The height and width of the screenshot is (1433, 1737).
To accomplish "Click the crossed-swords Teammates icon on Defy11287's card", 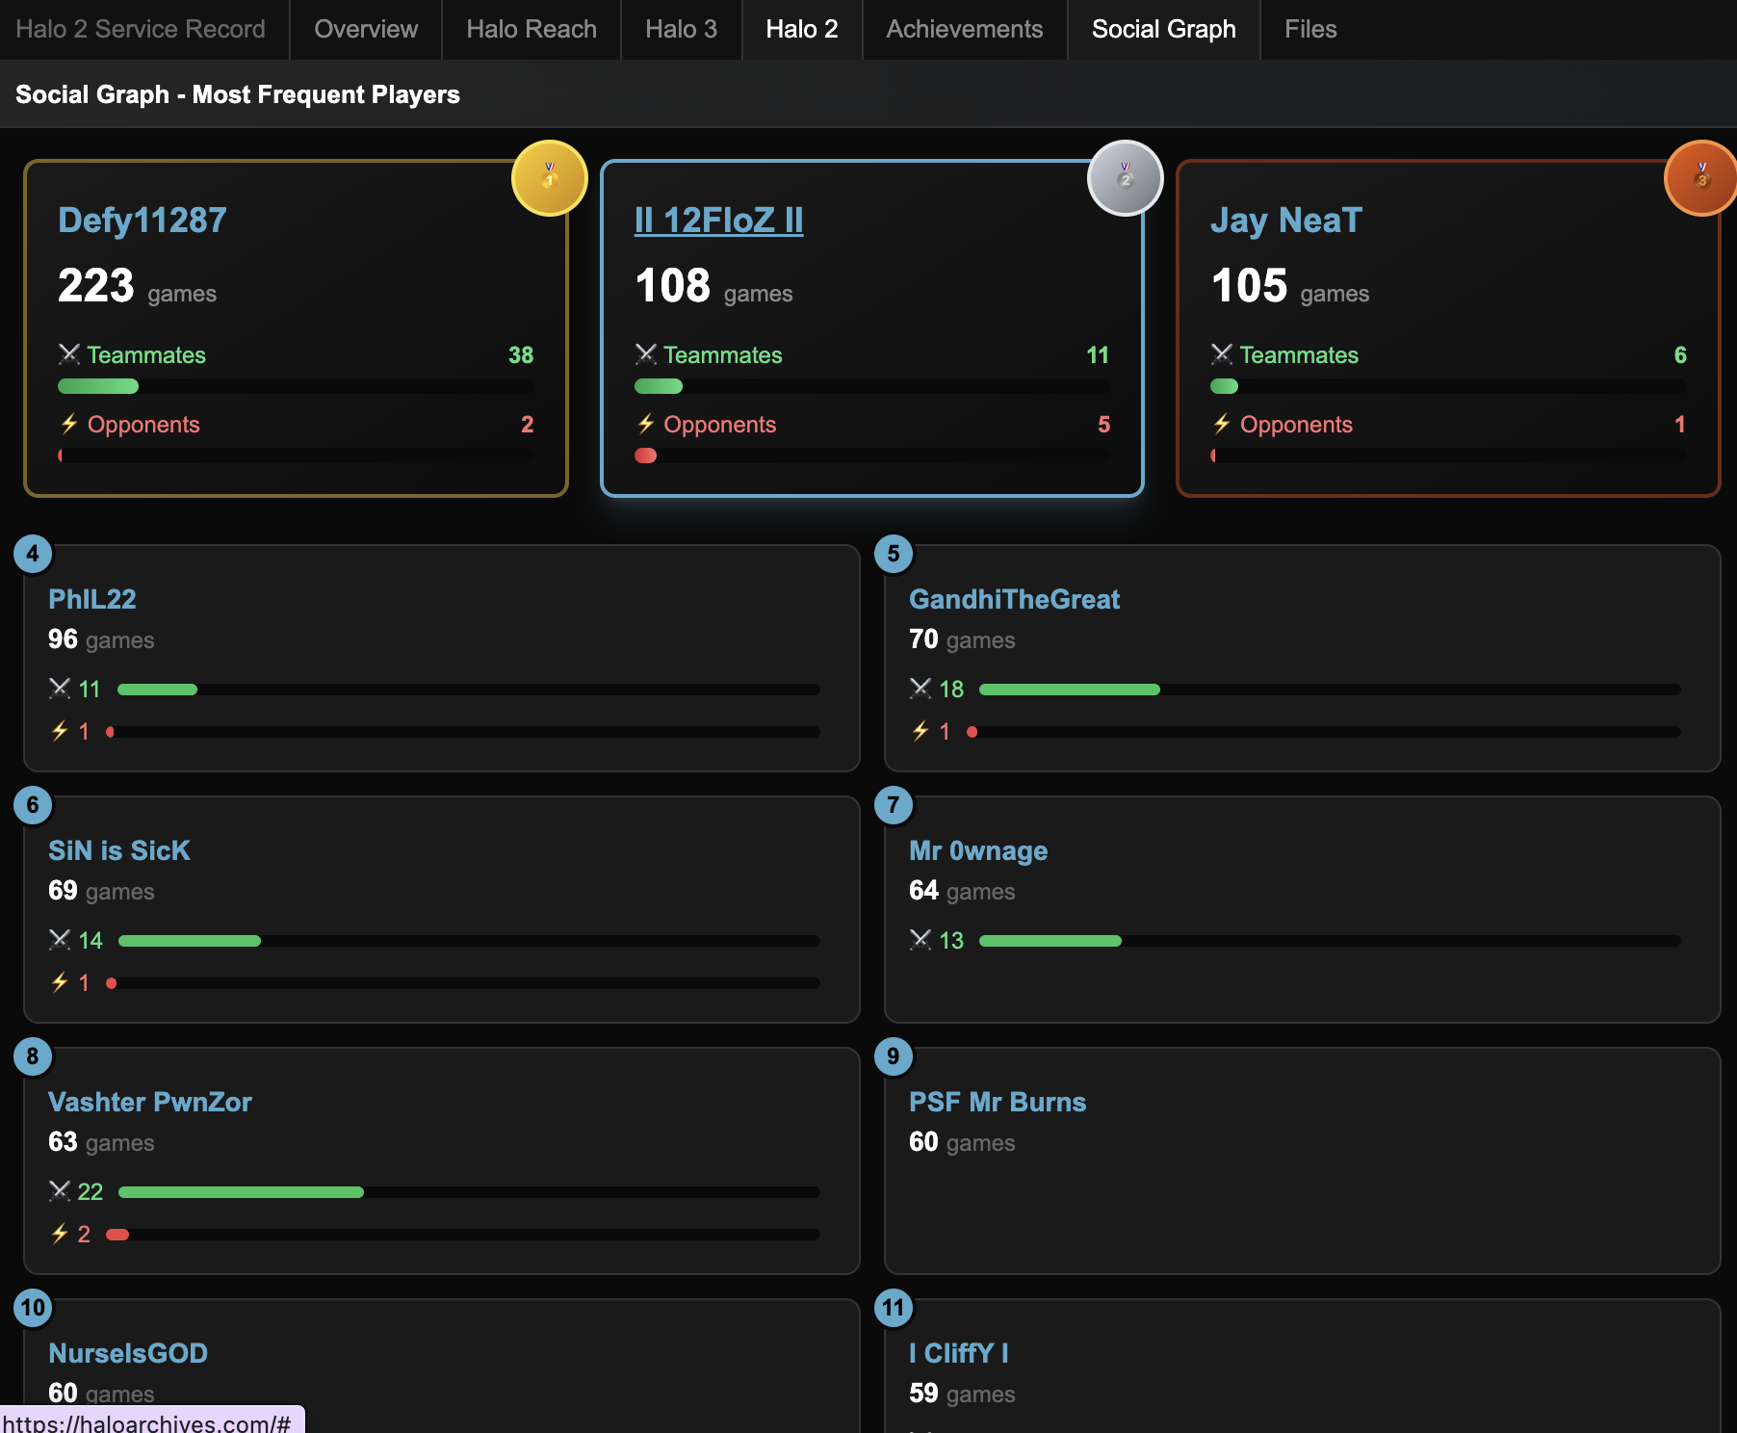I will pos(67,354).
